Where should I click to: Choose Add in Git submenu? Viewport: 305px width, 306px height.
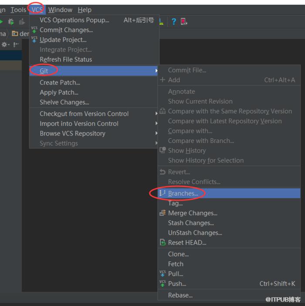click(x=229, y=80)
